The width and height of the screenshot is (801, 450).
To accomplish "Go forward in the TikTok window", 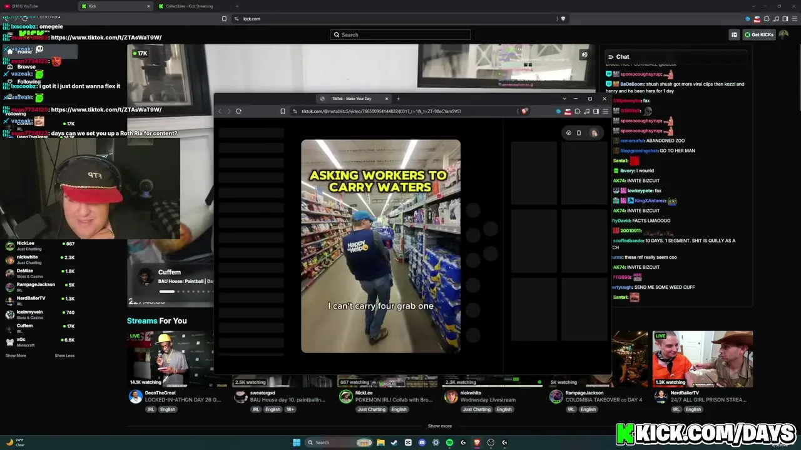I will click(228, 111).
